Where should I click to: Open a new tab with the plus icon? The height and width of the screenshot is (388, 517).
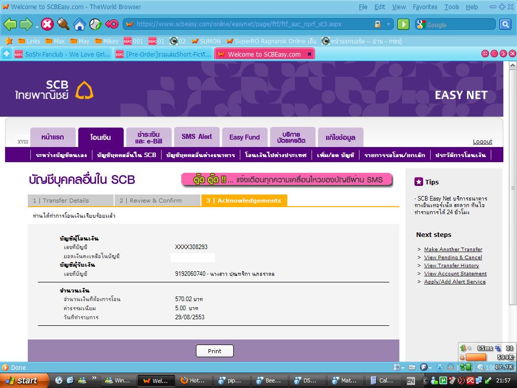[x=7, y=54]
